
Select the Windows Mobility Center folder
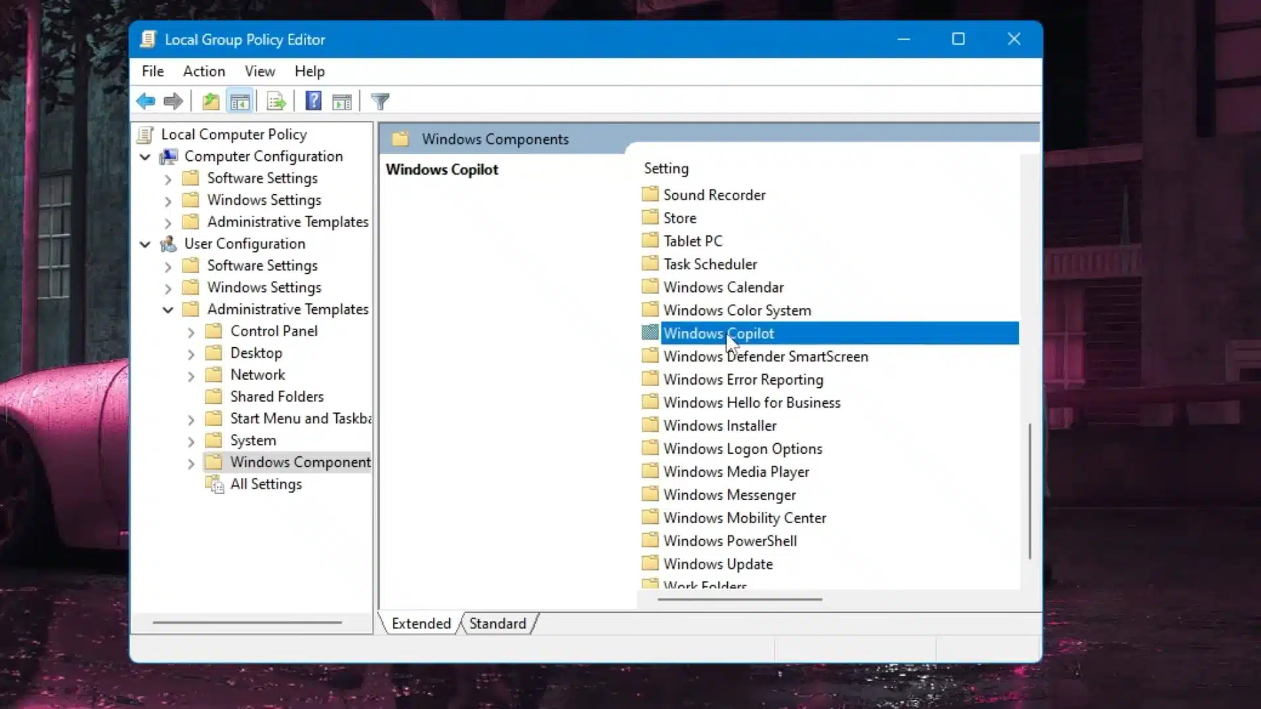(x=744, y=518)
